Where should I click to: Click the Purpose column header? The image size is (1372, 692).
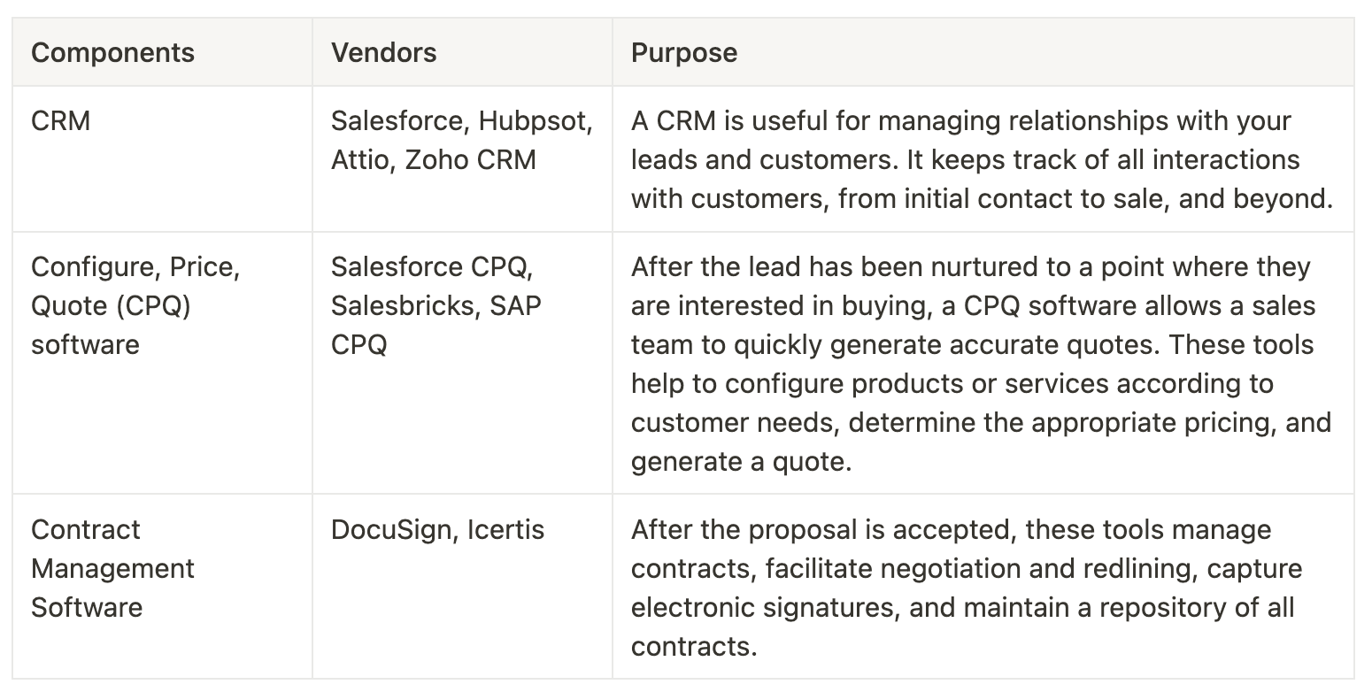(683, 52)
